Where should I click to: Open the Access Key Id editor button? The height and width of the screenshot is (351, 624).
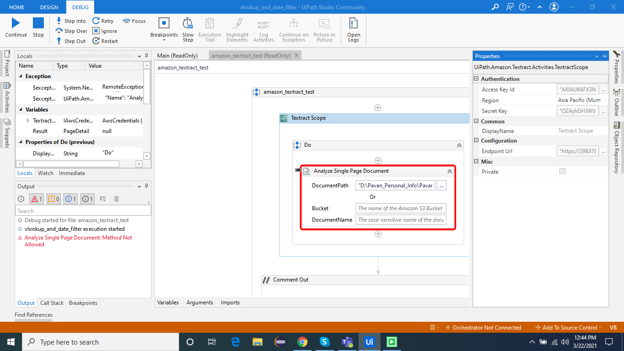pos(603,90)
